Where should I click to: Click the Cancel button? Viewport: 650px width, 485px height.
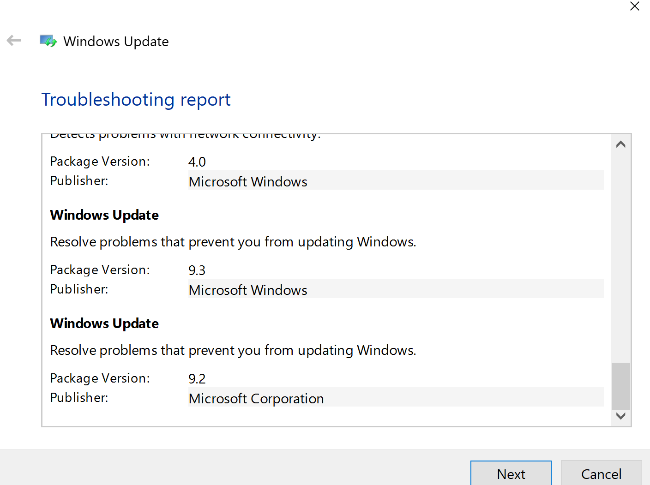(601, 474)
